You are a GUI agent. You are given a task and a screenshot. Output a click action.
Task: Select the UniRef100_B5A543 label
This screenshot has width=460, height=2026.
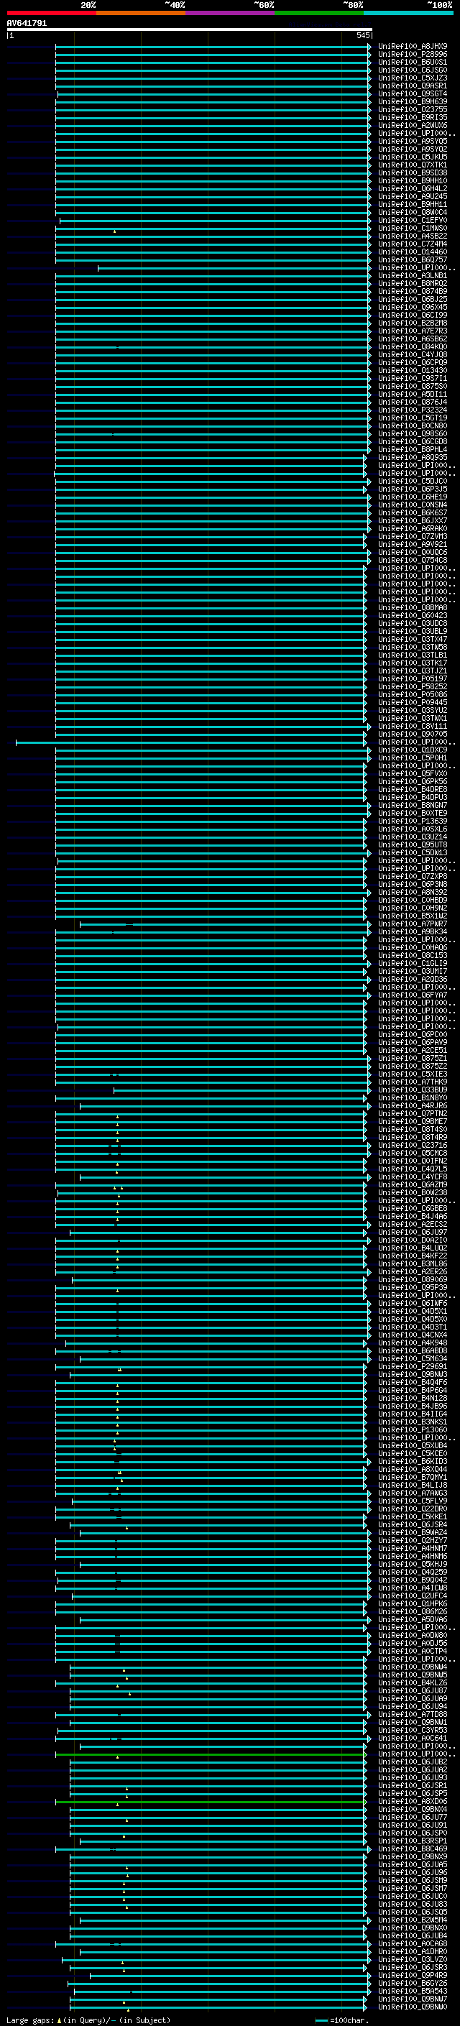[x=412, y=1991]
